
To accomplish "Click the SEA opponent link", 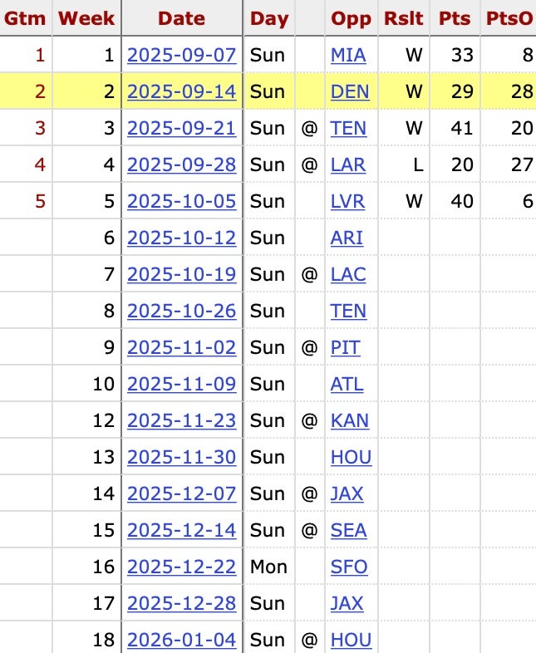I will (348, 530).
